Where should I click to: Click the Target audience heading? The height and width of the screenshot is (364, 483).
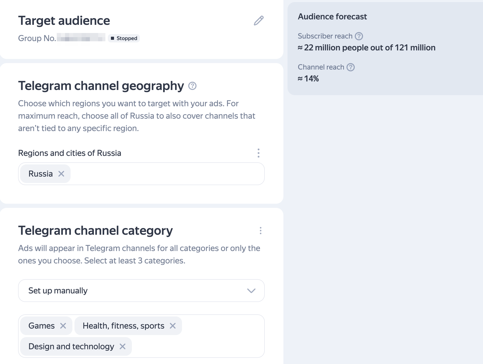tap(64, 21)
